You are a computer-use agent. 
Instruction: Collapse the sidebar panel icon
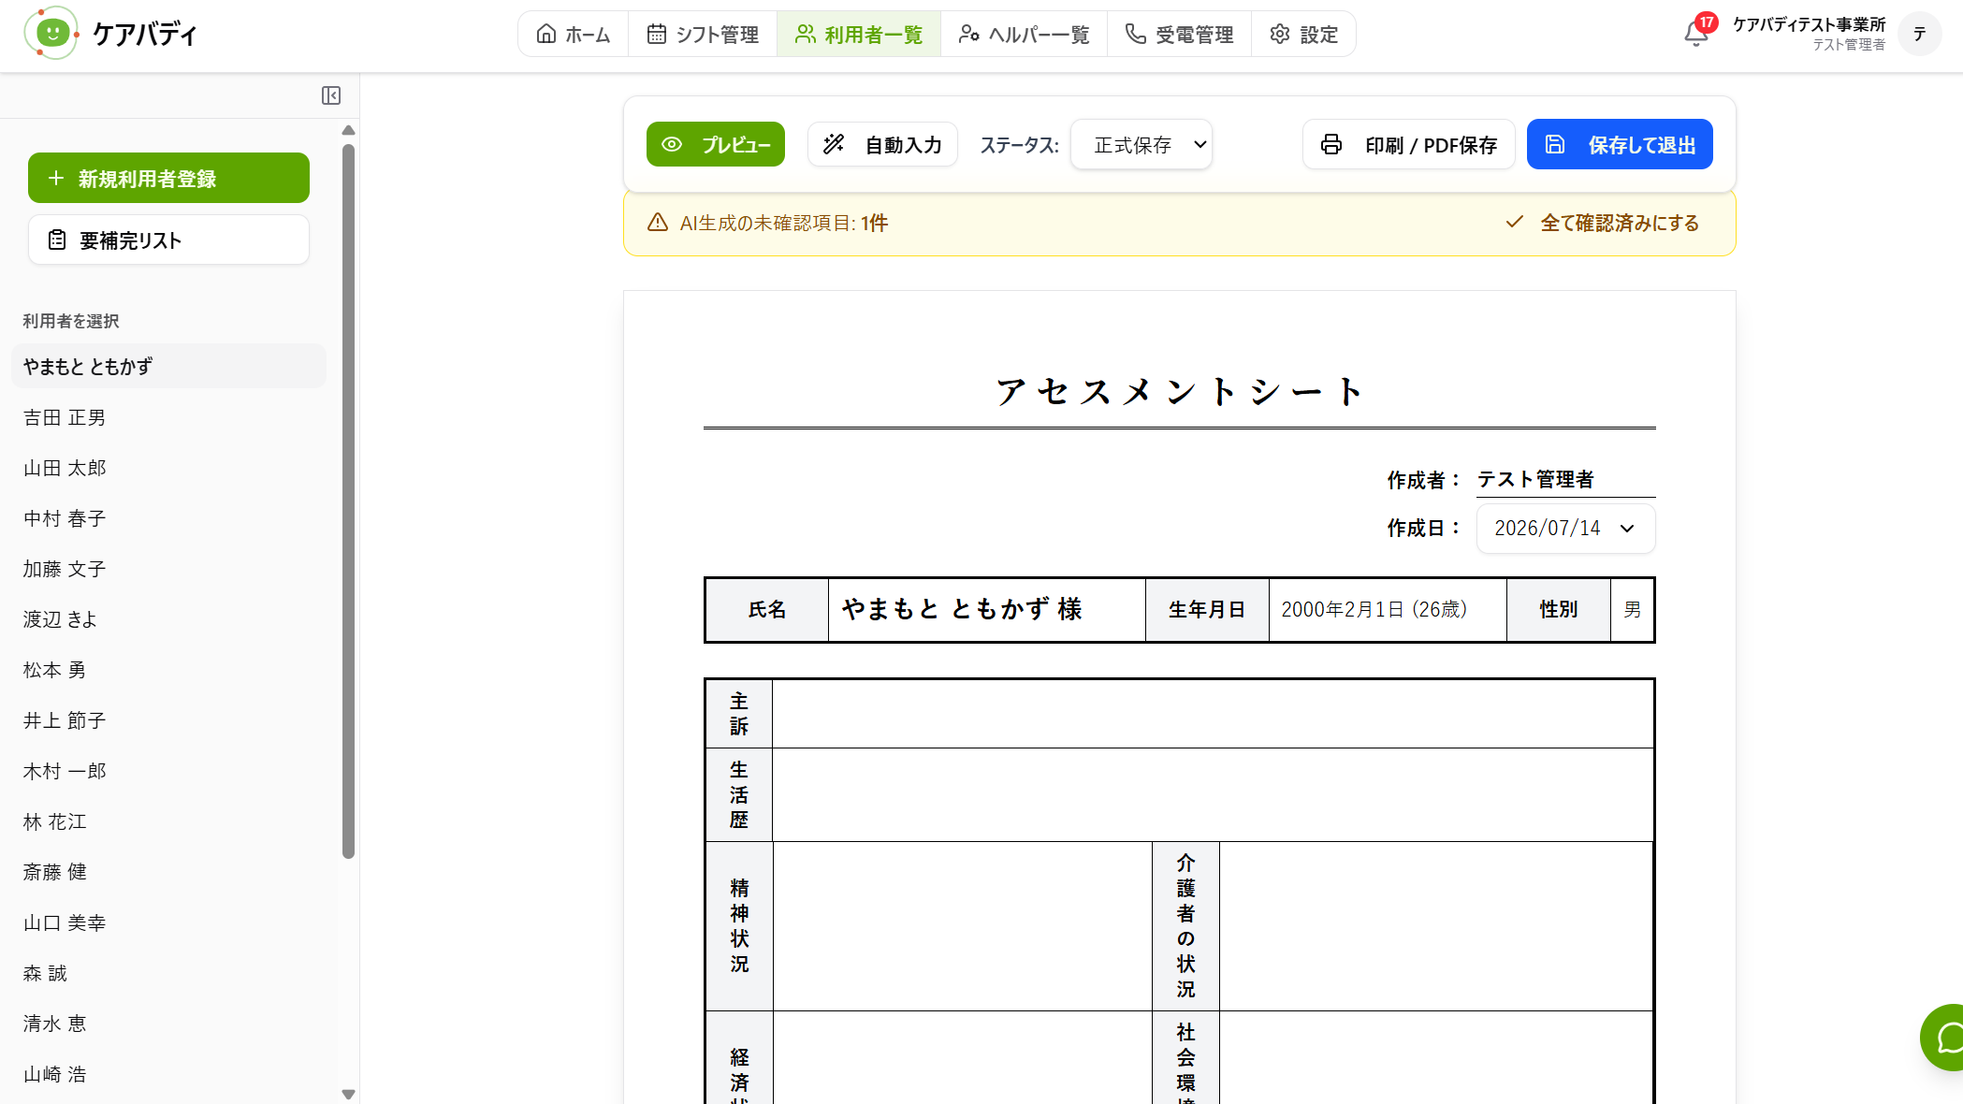click(331, 95)
